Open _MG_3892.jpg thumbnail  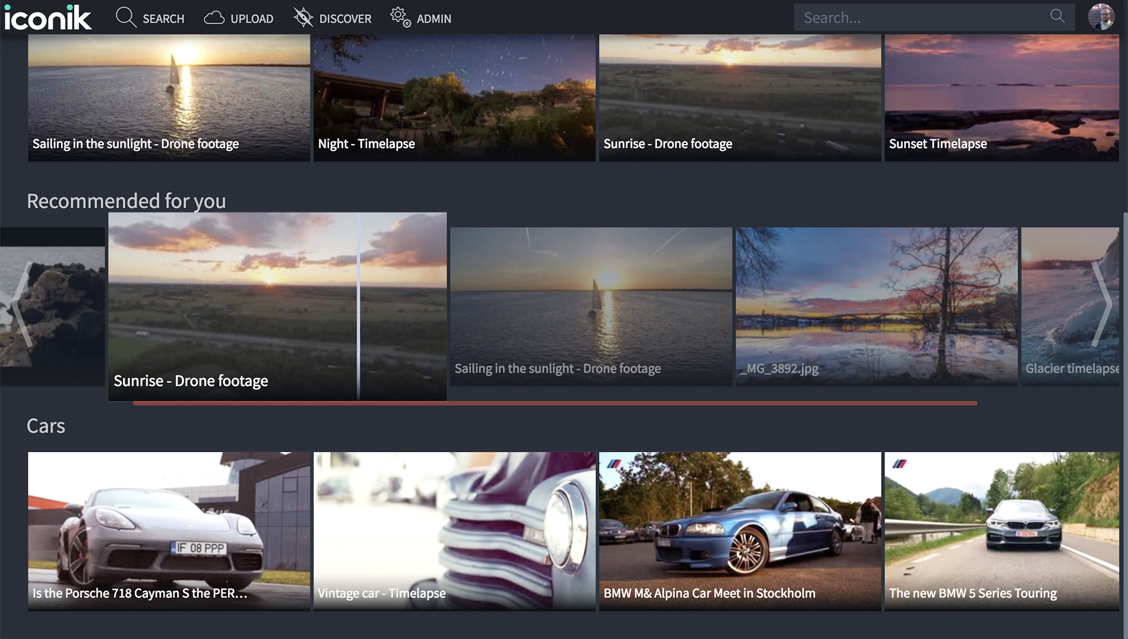tap(877, 306)
